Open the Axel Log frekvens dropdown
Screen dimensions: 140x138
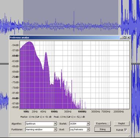pyautogui.click(x=88, y=129)
